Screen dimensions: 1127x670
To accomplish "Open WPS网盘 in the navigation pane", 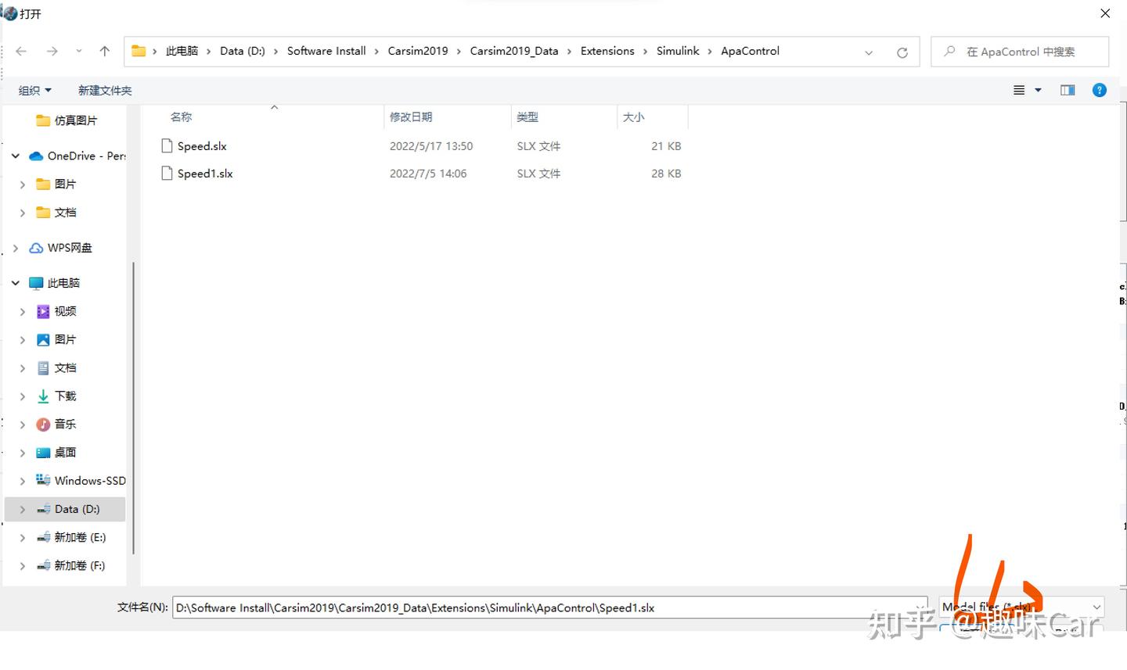I will click(x=61, y=248).
